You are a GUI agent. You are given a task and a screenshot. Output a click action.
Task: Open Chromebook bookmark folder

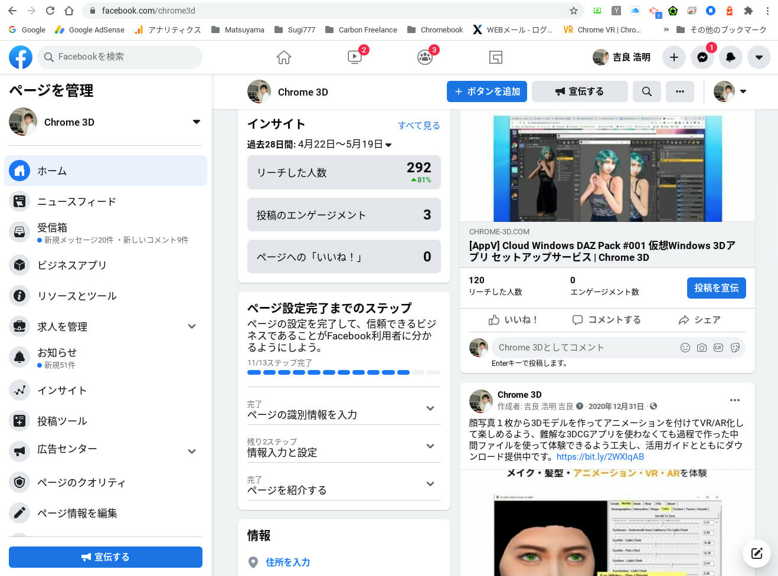[435, 30]
